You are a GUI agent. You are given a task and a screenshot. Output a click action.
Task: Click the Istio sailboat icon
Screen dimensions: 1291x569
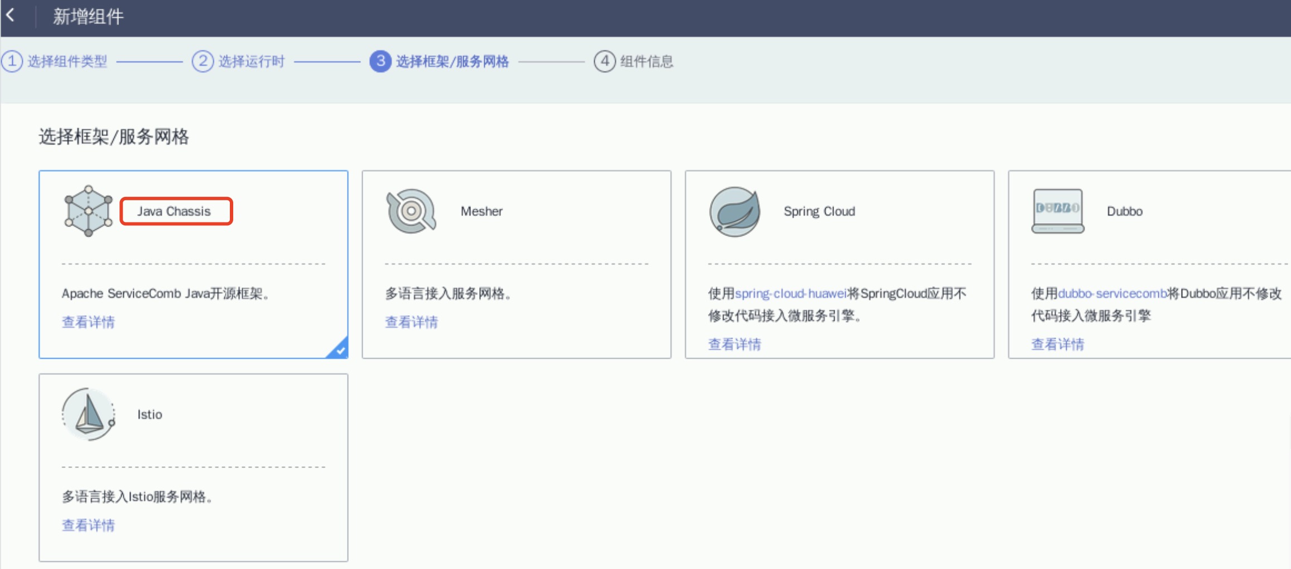pos(89,415)
